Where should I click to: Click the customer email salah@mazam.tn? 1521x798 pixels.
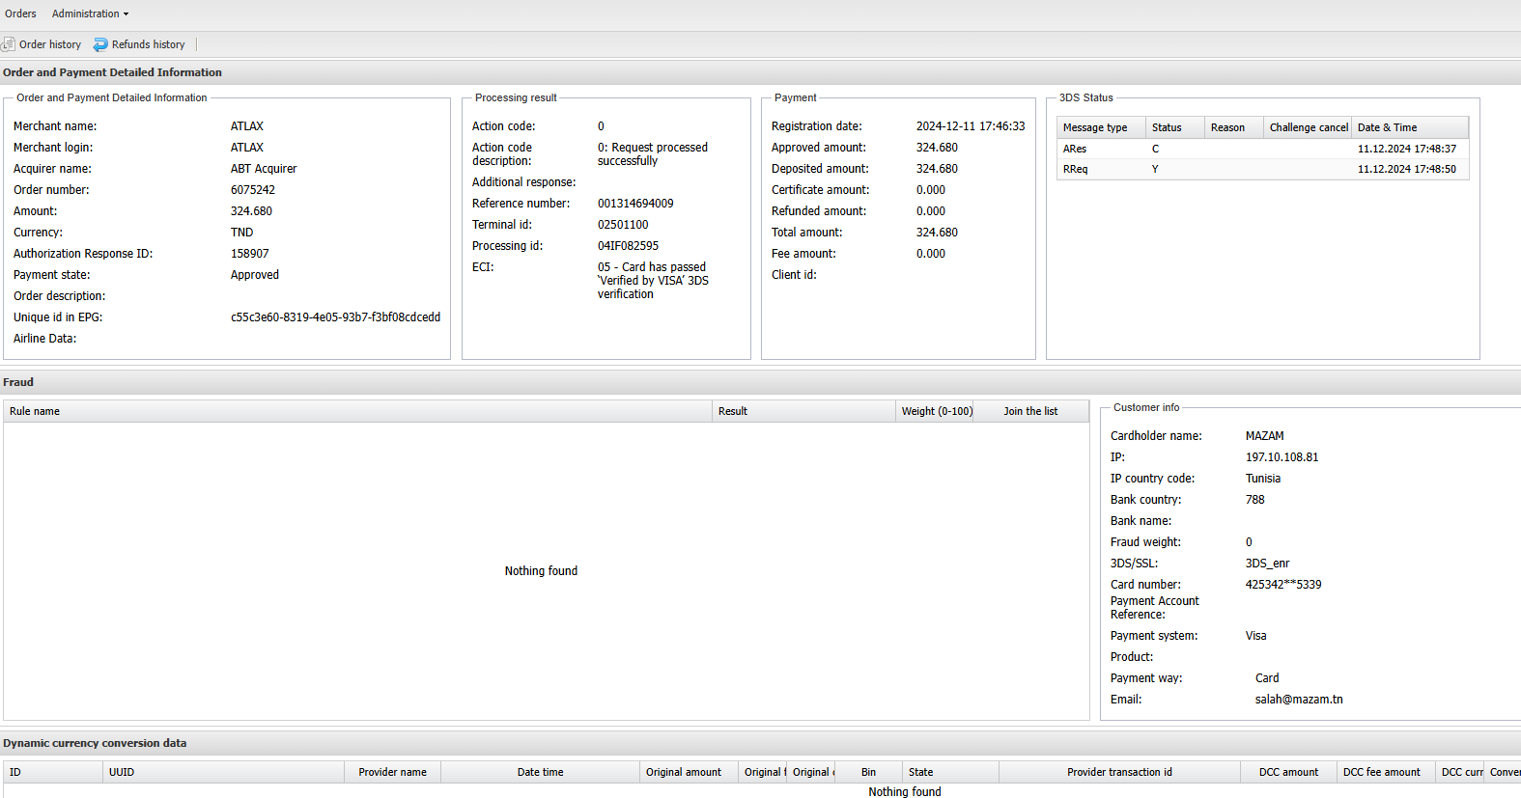pos(1298,700)
